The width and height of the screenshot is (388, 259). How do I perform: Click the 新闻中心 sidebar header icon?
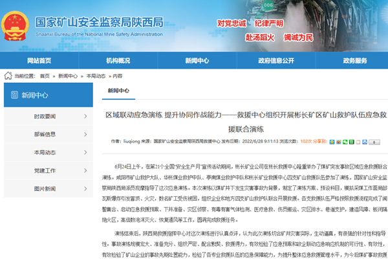[14, 95]
